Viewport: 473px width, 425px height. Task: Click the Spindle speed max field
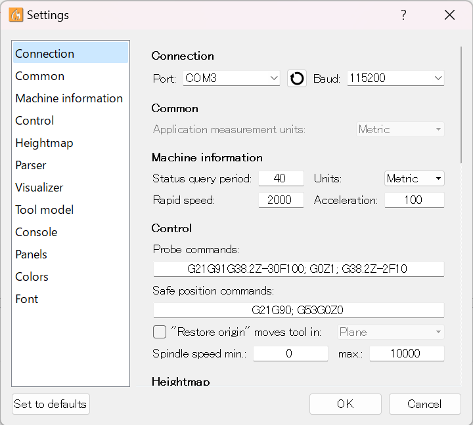coord(407,354)
